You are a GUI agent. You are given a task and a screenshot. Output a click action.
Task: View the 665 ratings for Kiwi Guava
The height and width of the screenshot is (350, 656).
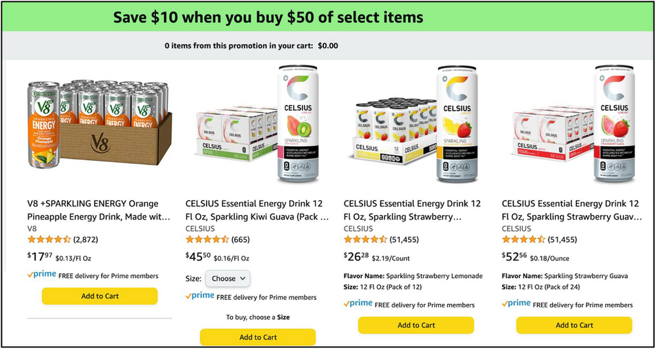click(241, 240)
